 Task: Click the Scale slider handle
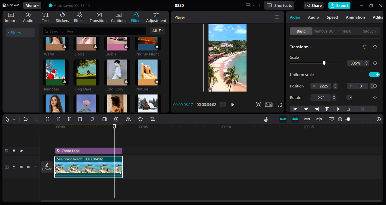[x=324, y=63]
